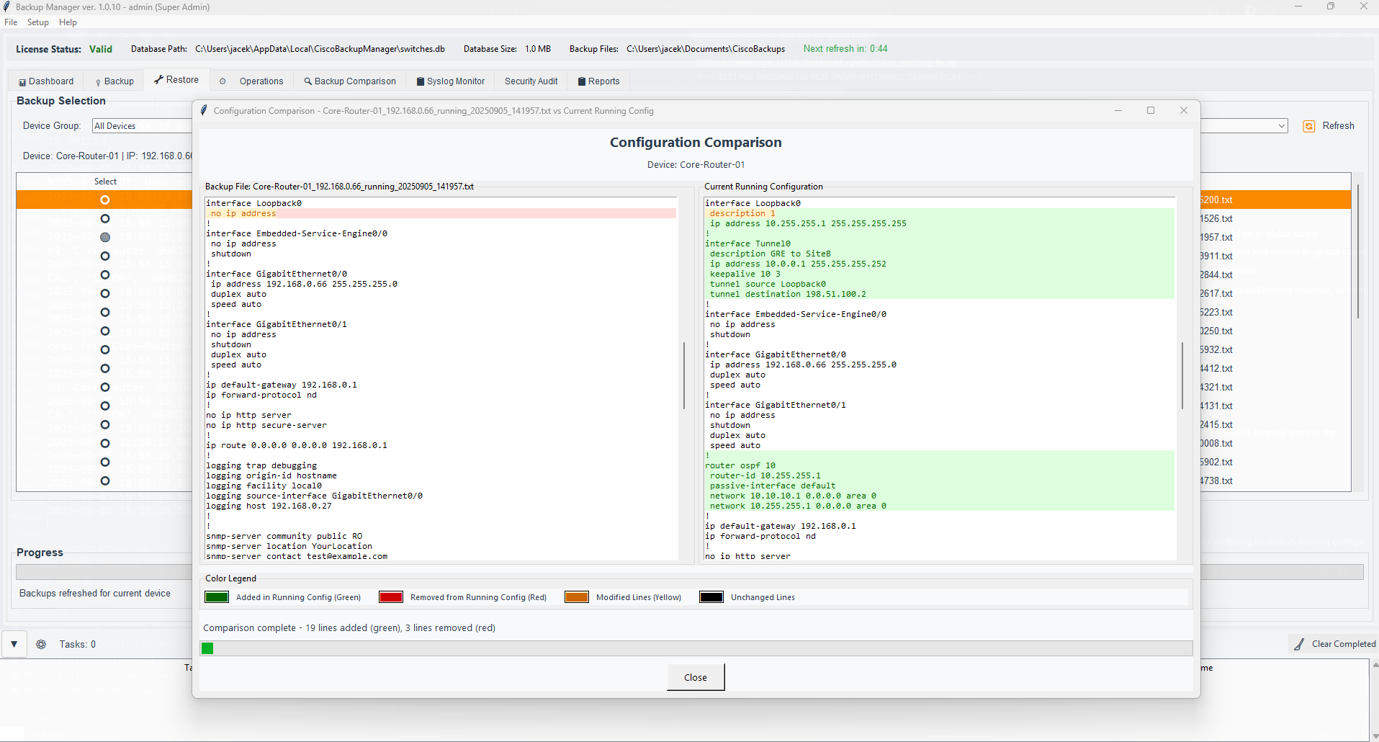This screenshot has width=1379, height=742.
Task: Click the main window app icon
Action: tap(6, 6)
